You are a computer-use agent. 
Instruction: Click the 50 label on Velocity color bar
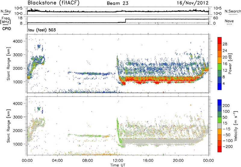225,117
